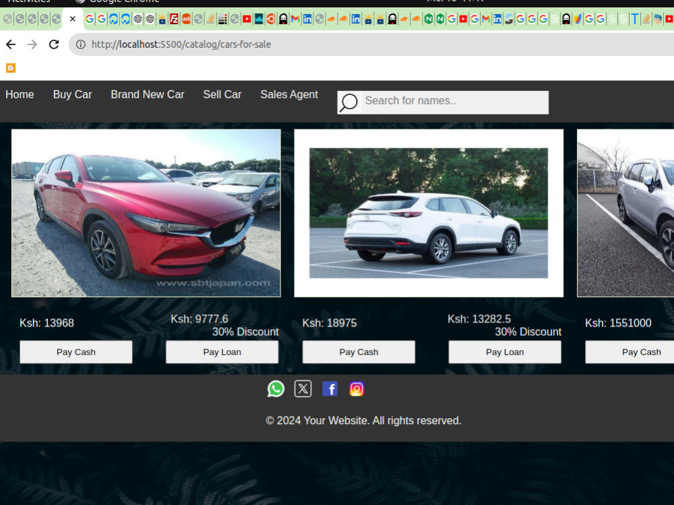
Task: Pay Loan at Ksh 9777.6
Action: [222, 352]
